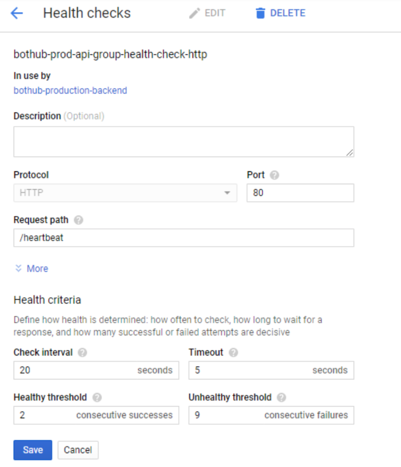
Task: Show help for Healthy threshold
Action: click(97, 397)
